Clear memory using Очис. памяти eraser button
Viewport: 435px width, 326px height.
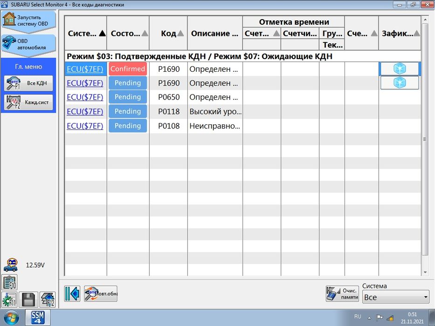click(342, 293)
